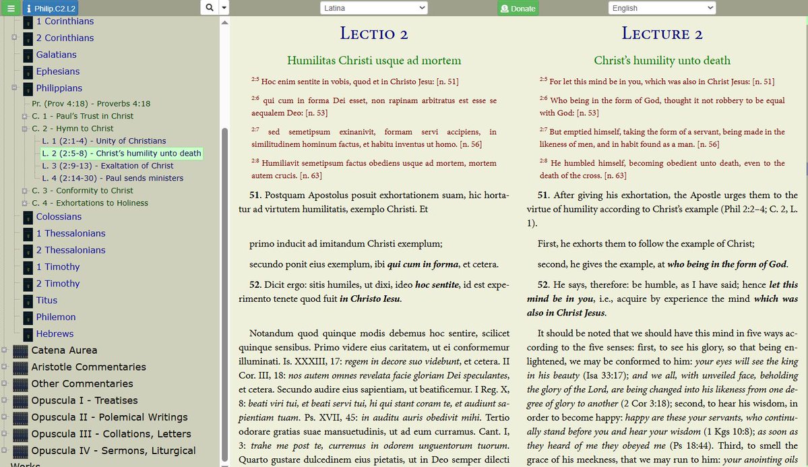Click the 2 Thessalonians book icon
This screenshot has width=808, height=467.
click(28, 251)
